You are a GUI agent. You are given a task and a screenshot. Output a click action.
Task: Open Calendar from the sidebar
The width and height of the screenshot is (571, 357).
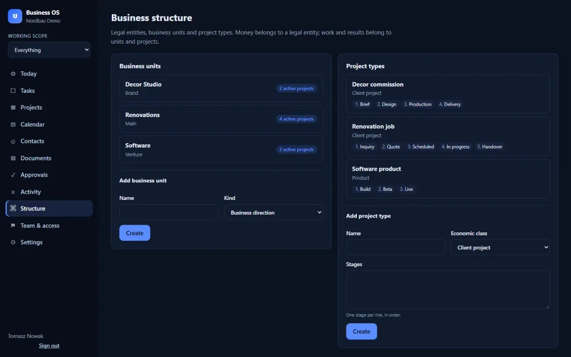pyautogui.click(x=49, y=124)
